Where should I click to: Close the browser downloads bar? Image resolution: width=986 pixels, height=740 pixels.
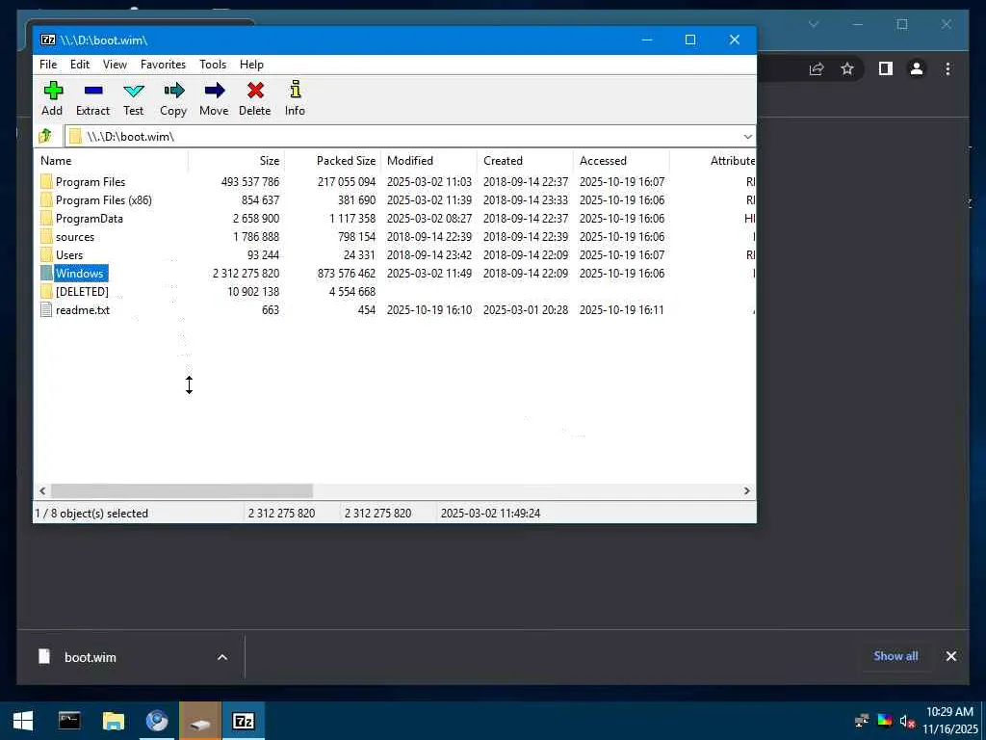(x=950, y=656)
